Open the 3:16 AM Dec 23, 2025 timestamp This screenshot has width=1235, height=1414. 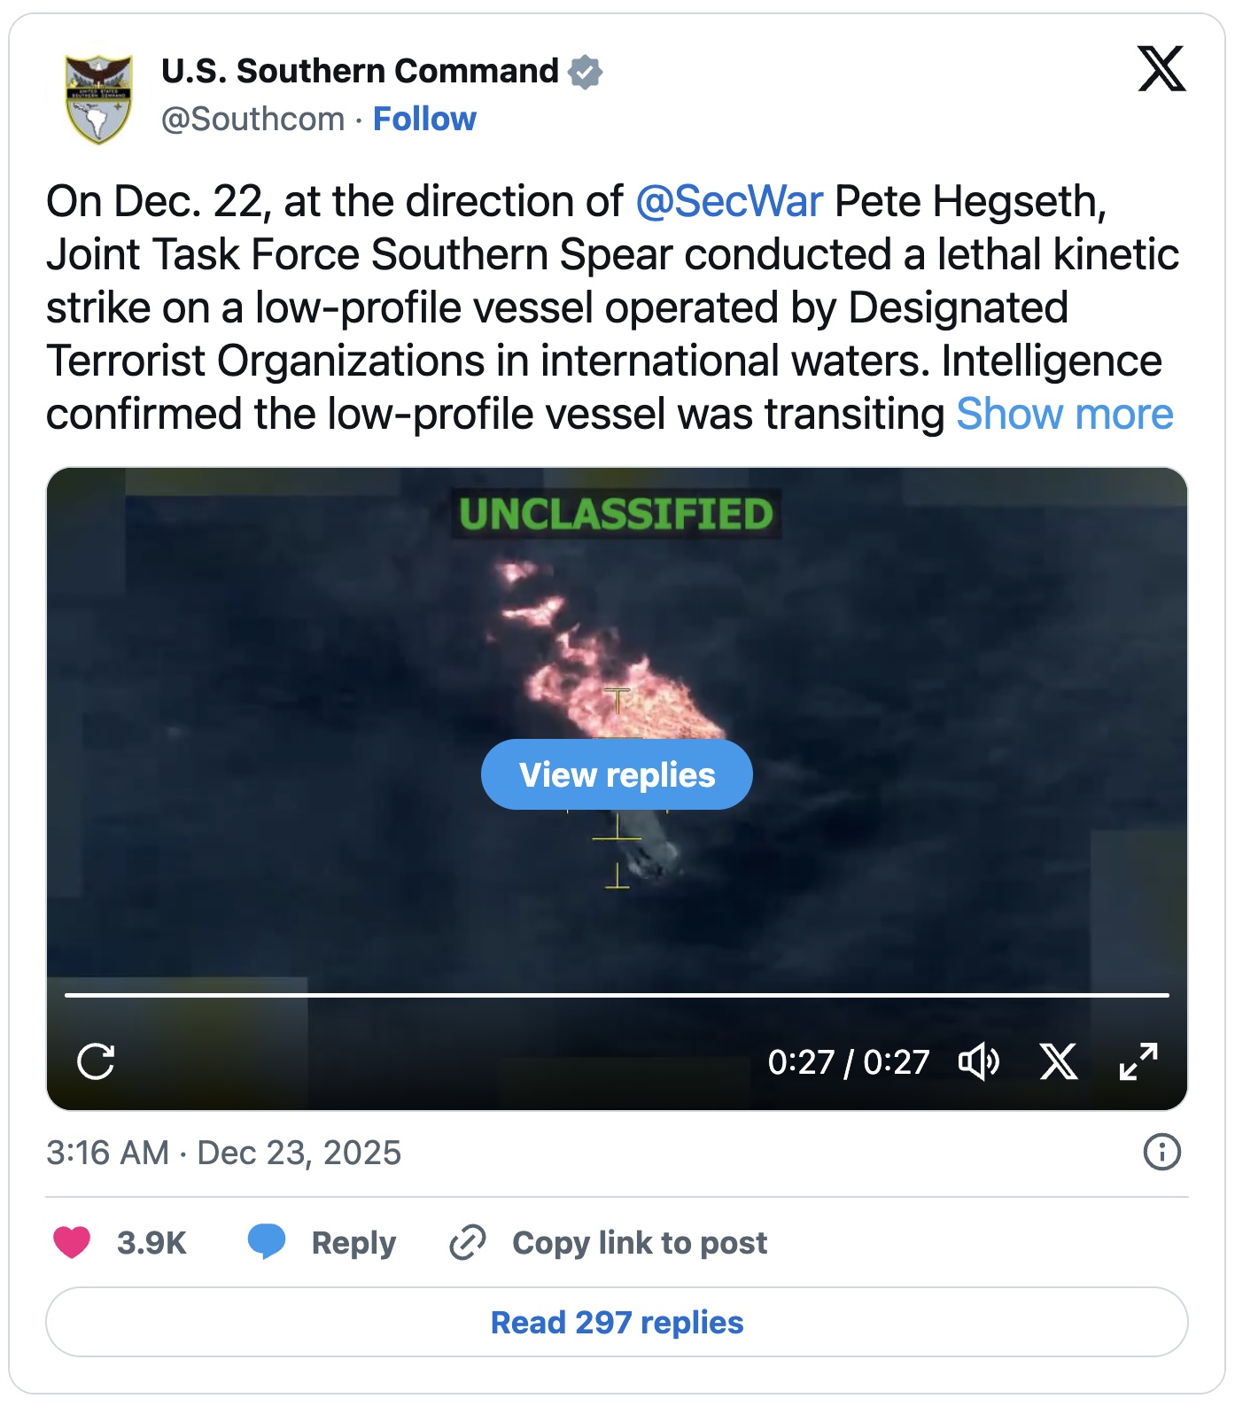point(223,1153)
